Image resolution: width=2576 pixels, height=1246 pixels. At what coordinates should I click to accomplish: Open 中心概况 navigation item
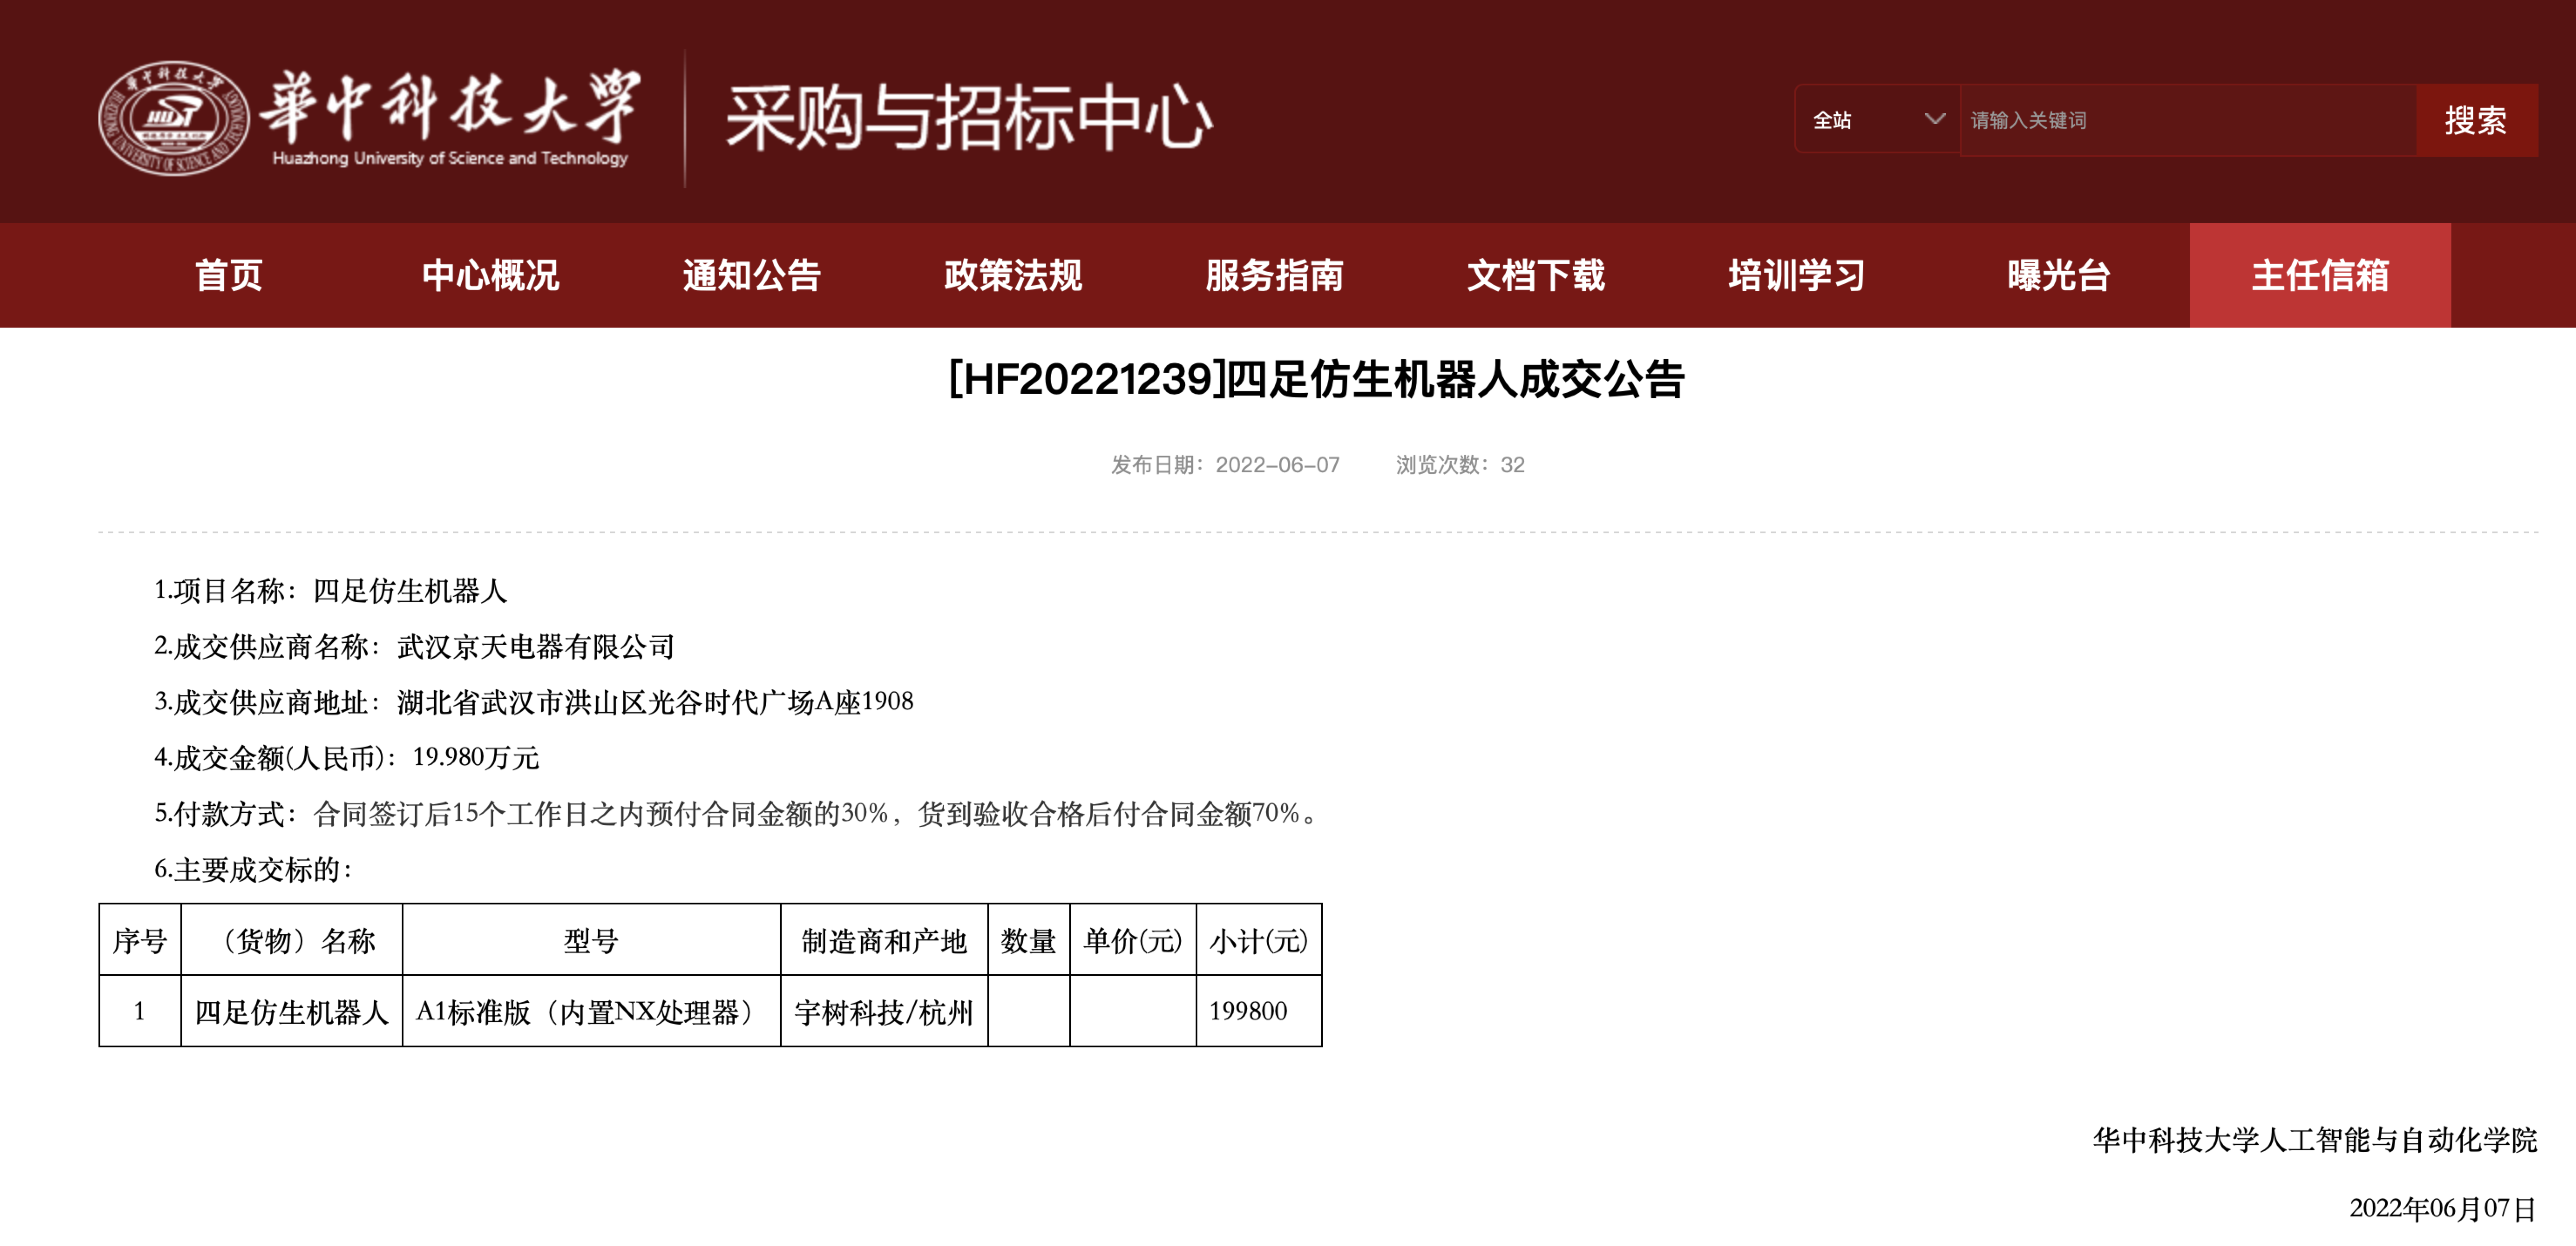coord(490,275)
